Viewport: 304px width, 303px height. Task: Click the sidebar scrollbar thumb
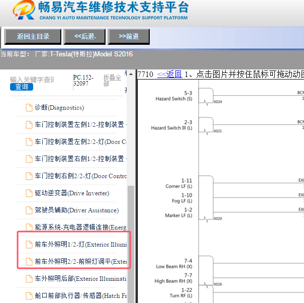(131, 244)
